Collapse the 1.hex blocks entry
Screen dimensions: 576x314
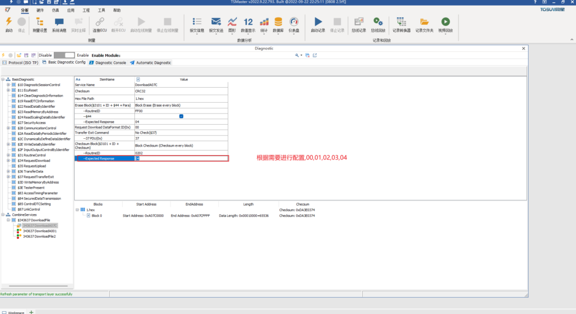(x=76, y=210)
